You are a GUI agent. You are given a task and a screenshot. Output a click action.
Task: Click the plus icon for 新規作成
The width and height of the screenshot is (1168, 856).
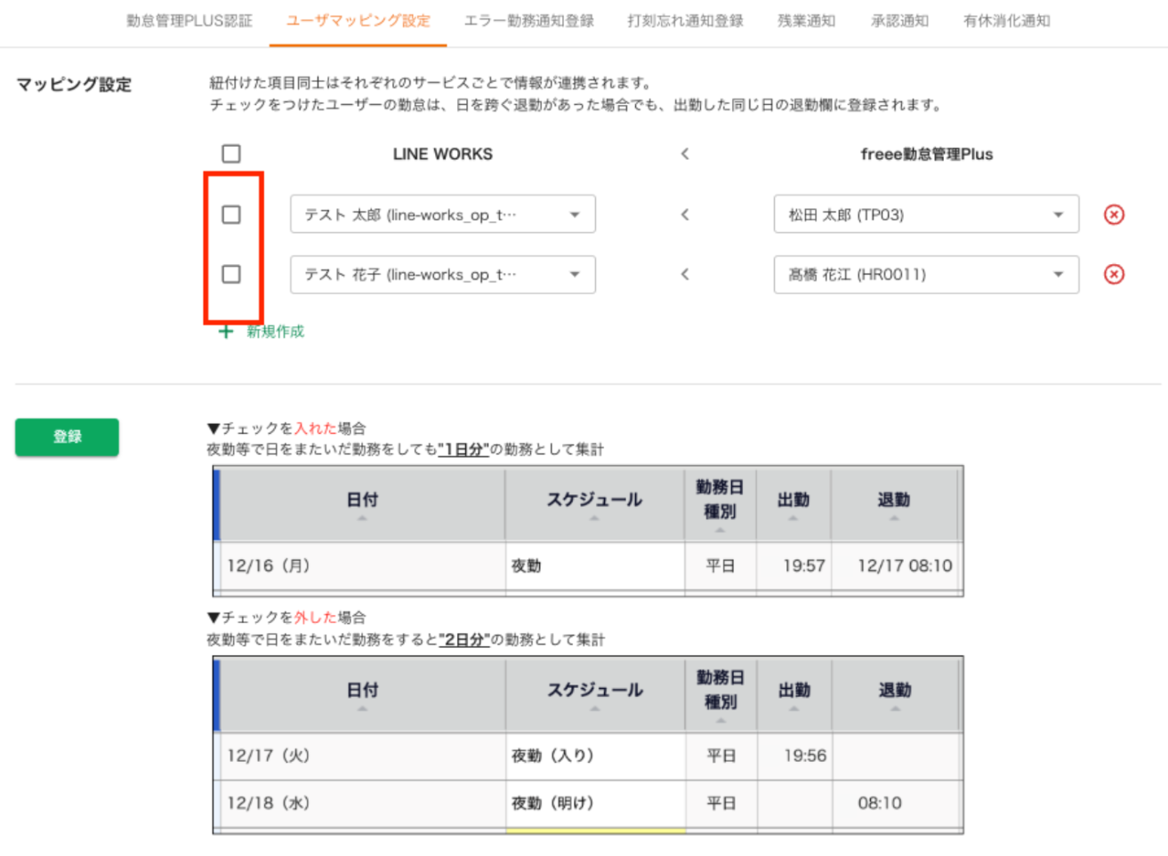[x=226, y=332]
